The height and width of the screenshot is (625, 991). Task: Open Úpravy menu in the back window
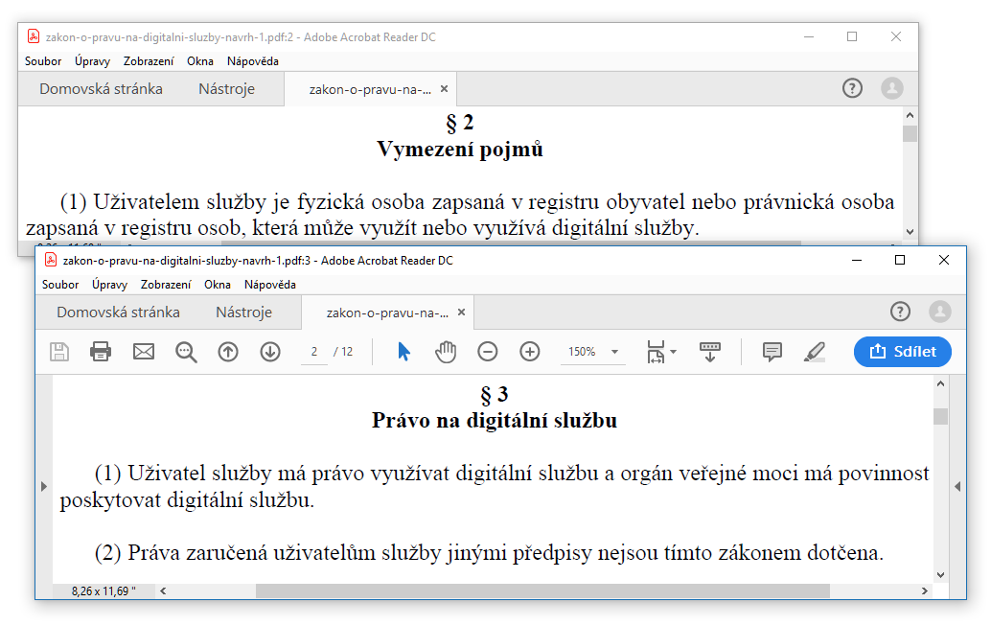92,61
